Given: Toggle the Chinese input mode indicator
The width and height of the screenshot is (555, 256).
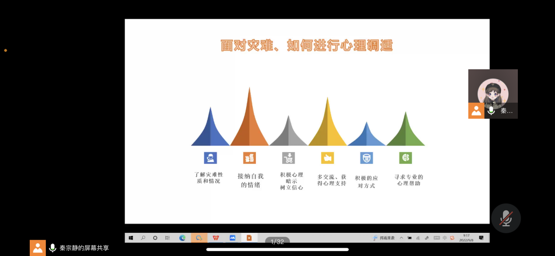Looking at the screenshot, I should (x=444, y=238).
